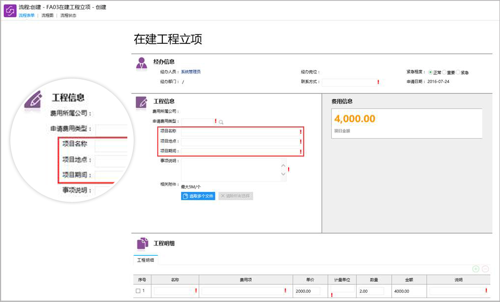
Task: Select the 工程明细 tab
Action: pyautogui.click(x=145, y=260)
